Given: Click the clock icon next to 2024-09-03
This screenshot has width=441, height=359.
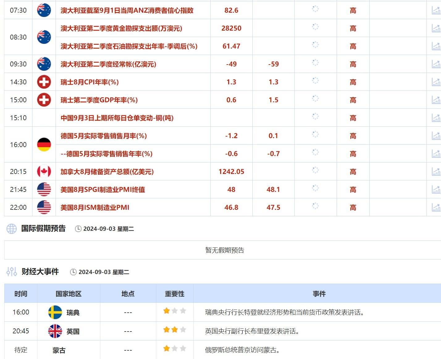Looking at the screenshot, I should pyautogui.click(x=78, y=229).
